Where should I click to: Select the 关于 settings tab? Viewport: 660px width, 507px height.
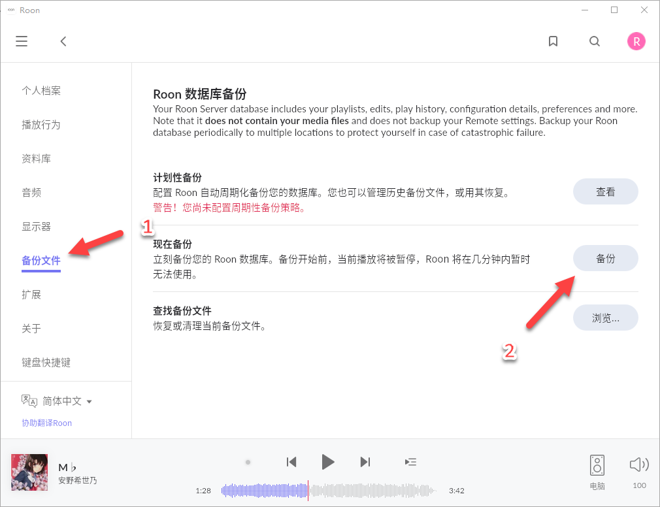pyautogui.click(x=31, y=329)
